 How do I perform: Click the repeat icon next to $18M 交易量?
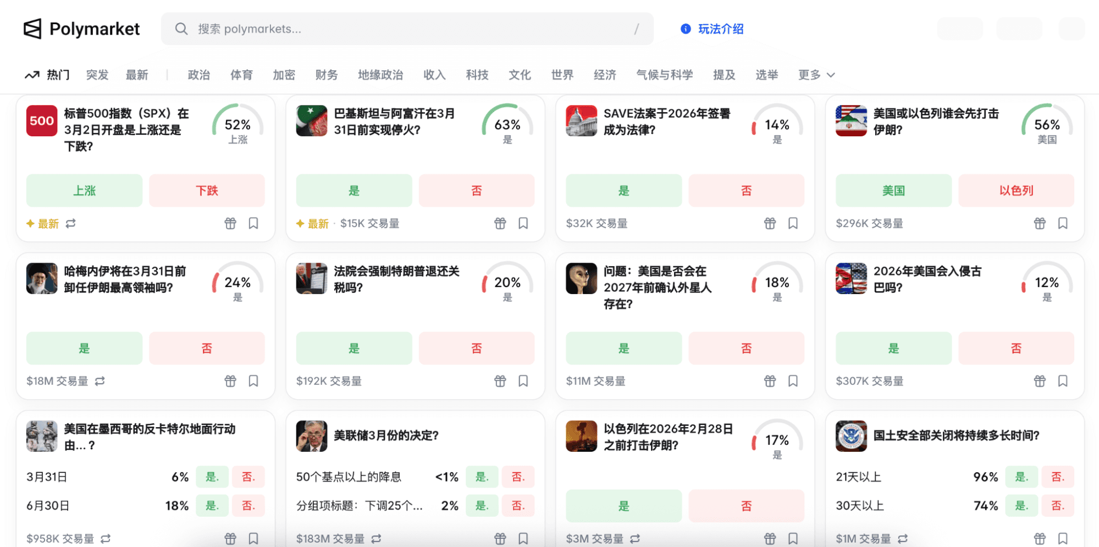pyautogui.click(x=100, y=381)
